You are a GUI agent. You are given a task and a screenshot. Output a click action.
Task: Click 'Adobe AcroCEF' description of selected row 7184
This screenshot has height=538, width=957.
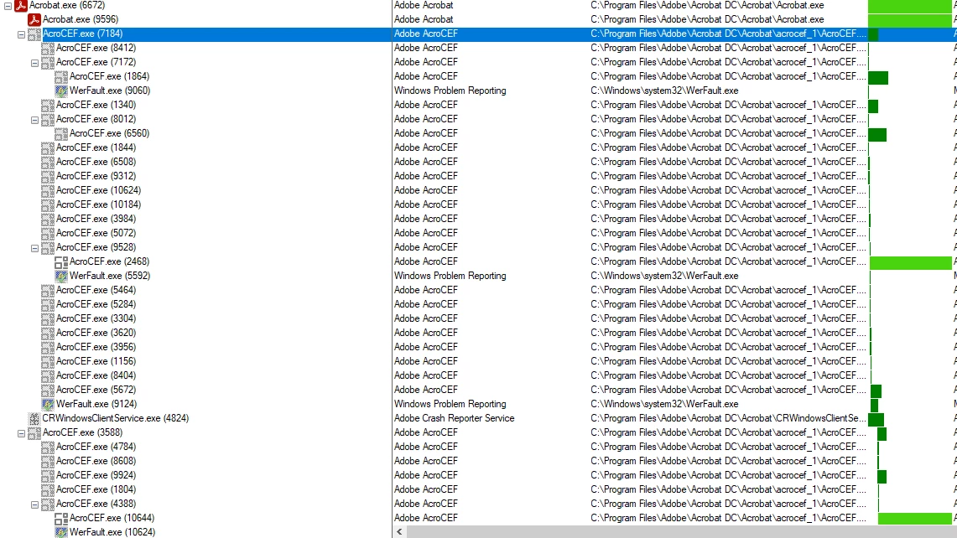point(425,34)
